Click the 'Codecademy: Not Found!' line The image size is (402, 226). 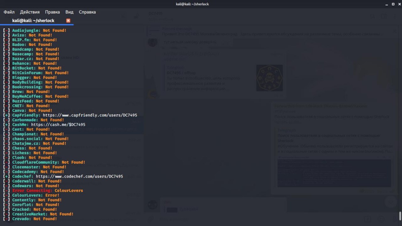pyautogui.click(x=34, y=172)
